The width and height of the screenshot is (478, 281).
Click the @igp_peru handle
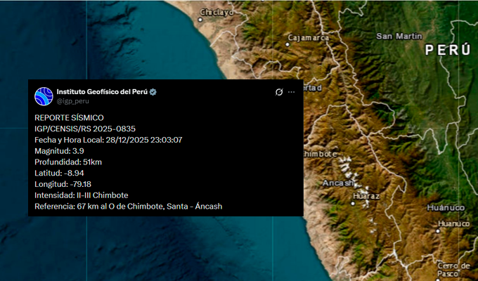(73, 101)
